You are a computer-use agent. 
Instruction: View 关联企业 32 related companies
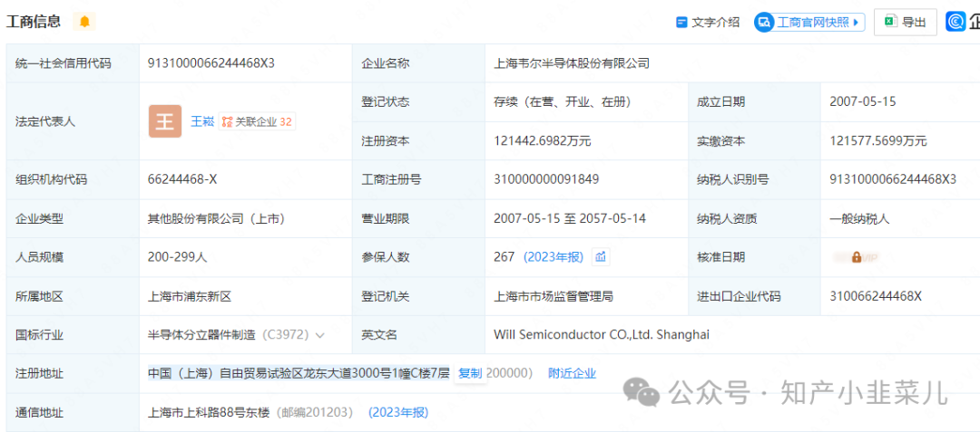pyautogui.click(x=257, y=121)
